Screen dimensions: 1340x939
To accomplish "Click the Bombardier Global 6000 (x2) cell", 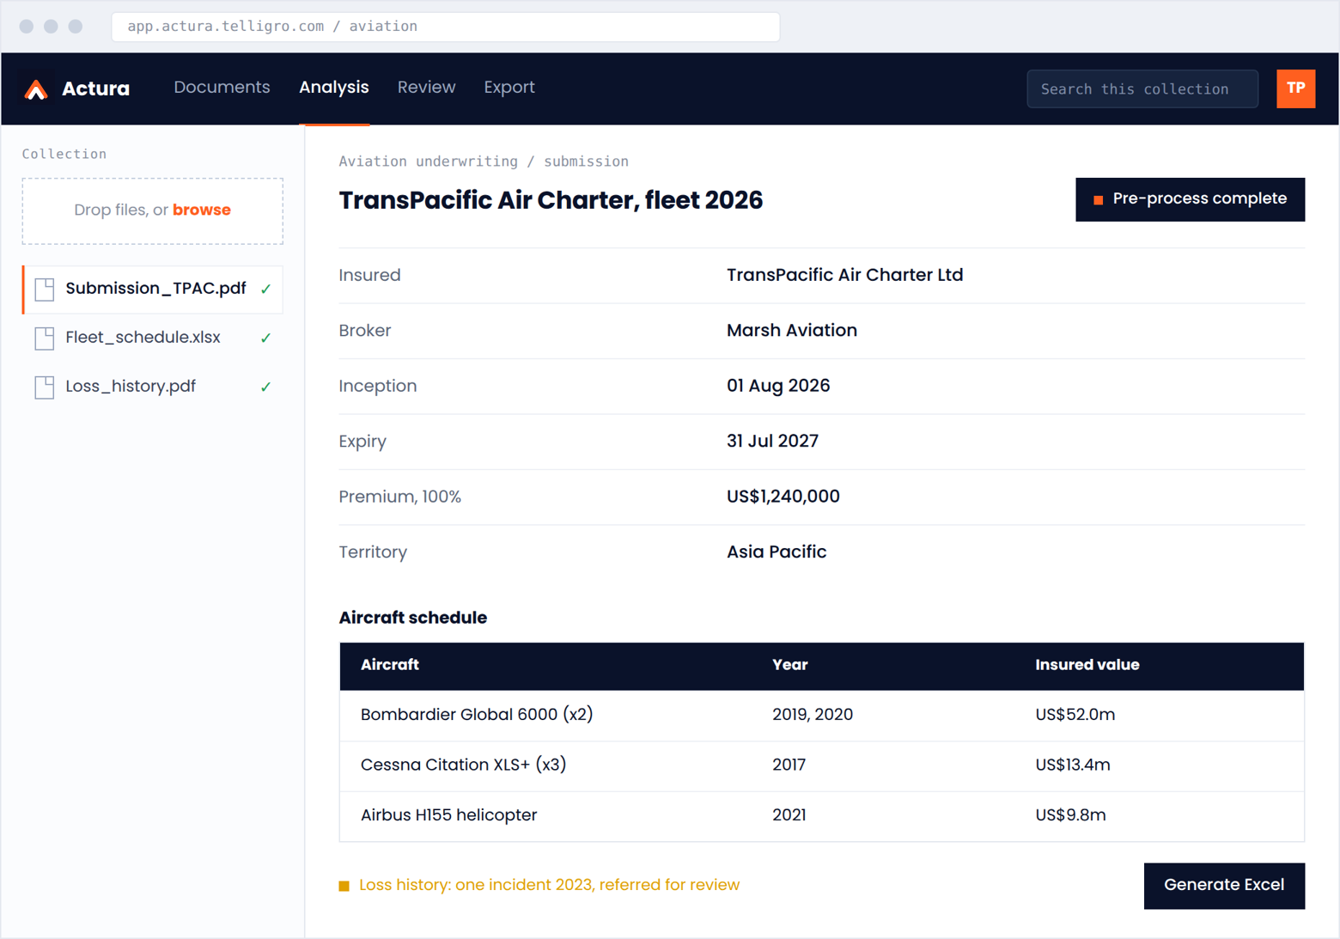I will coord(477,715).
